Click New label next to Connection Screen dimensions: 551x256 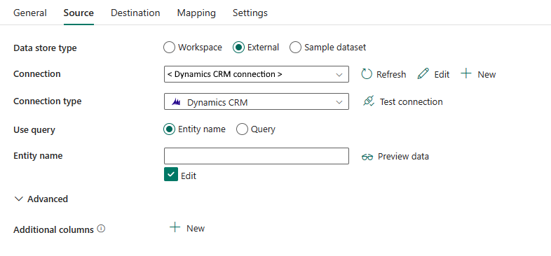click(487, 75)
